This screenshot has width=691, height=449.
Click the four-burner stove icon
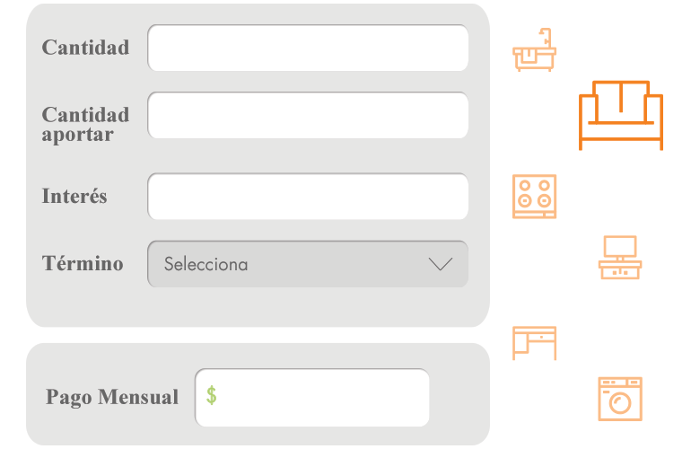[x=534, y=196]
